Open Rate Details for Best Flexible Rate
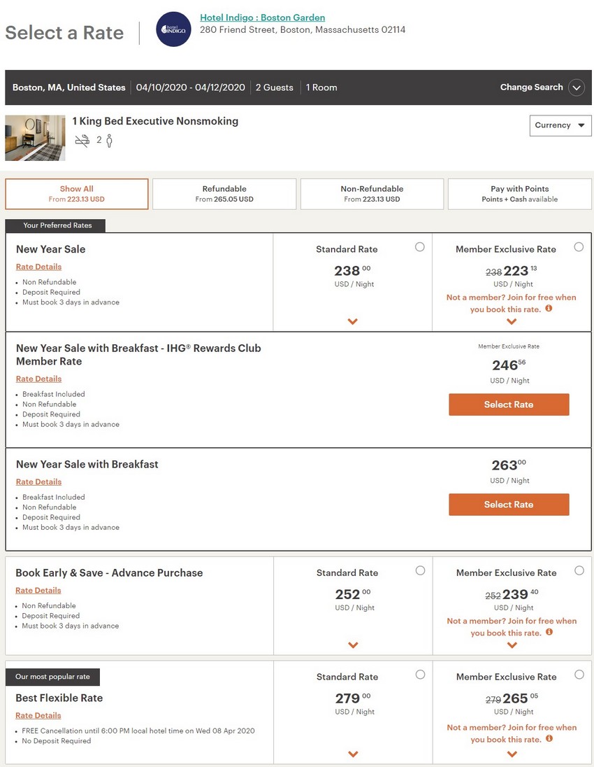This screenshot has width=594, height=767. click(38, 715)
